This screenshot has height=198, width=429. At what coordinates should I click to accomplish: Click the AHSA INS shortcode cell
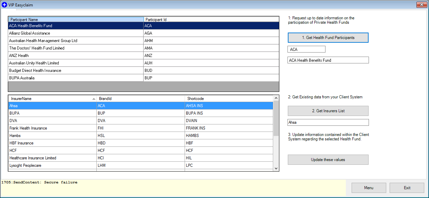(229, 106)
